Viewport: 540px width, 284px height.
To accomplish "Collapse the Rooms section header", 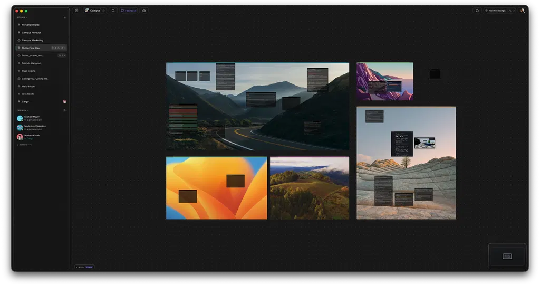I will tap(22, 17).
